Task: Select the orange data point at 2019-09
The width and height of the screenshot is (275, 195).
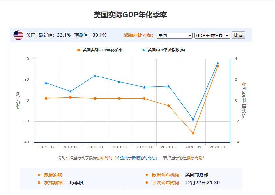Action: [x=95, y=99]
